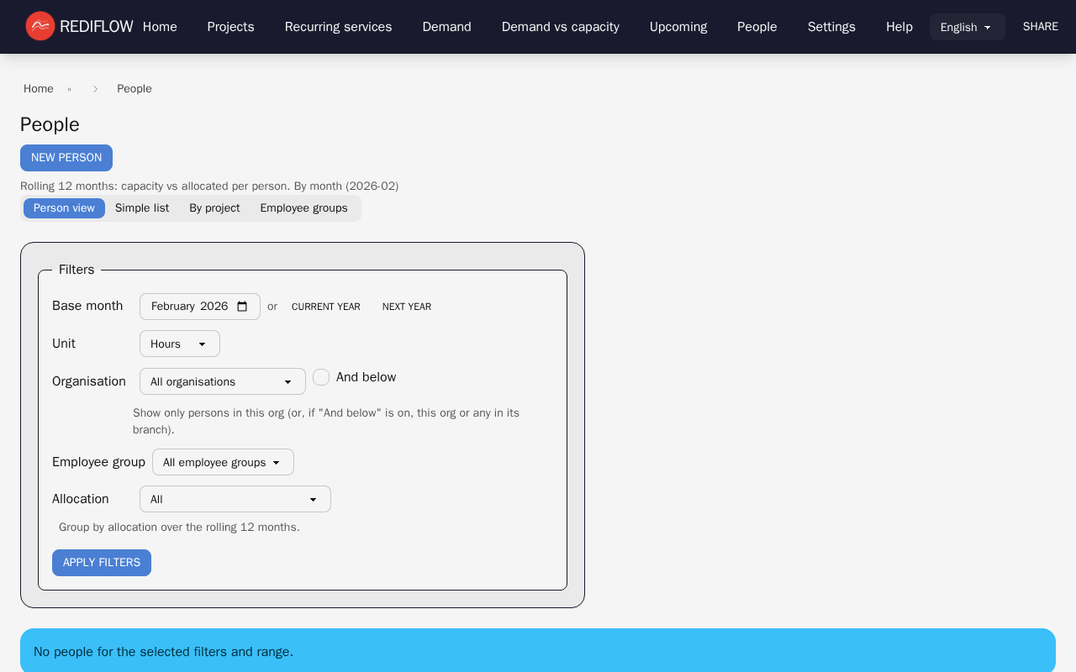Click the Rediflow logo icon

[40, 26]
